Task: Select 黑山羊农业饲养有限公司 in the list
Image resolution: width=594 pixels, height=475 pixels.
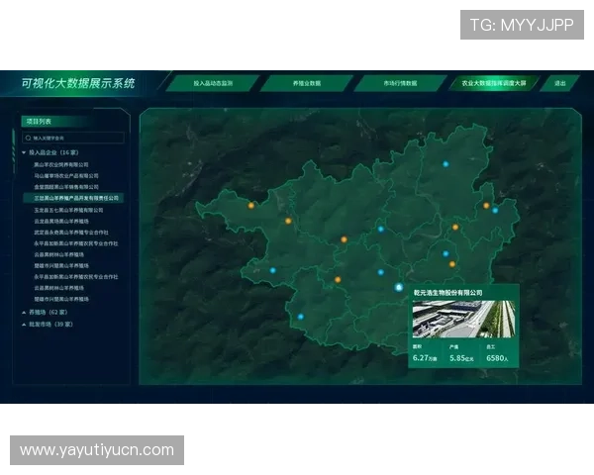Action: [x=61, y=165]
